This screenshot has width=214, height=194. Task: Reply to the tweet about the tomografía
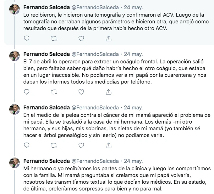27,38
